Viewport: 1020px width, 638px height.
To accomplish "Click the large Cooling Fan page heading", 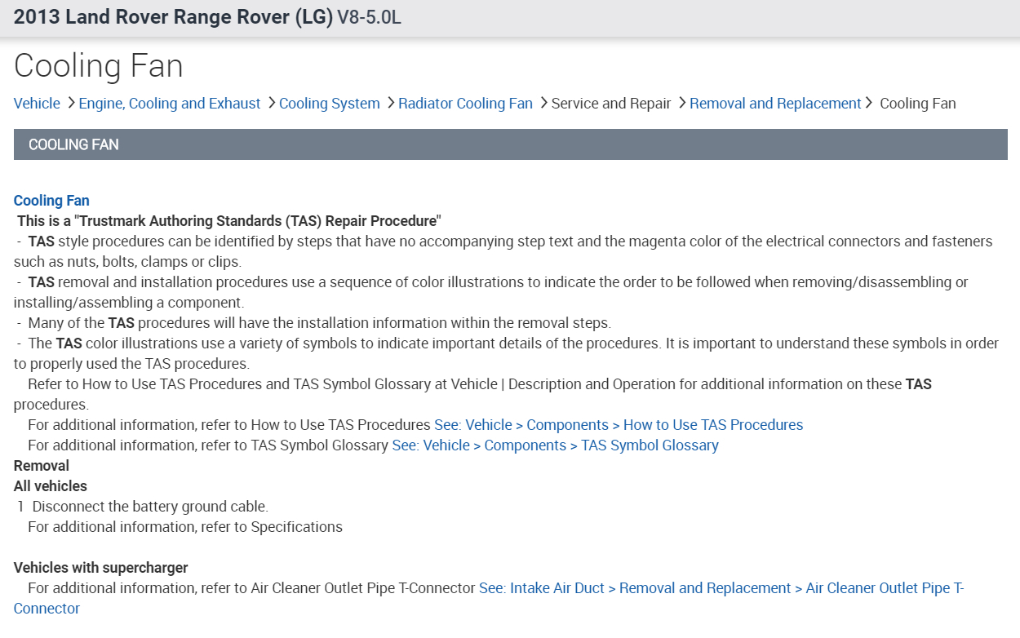I will pyautogui.click(x=99, y=66).
